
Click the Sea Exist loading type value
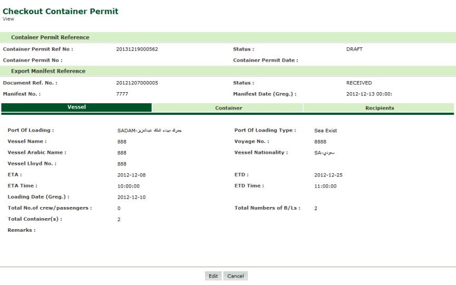pyautogui.click(x=325, y=131)
